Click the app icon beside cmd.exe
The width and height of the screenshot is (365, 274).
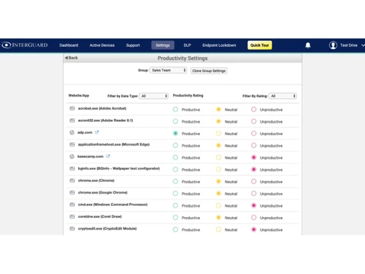tap(72, 205)
